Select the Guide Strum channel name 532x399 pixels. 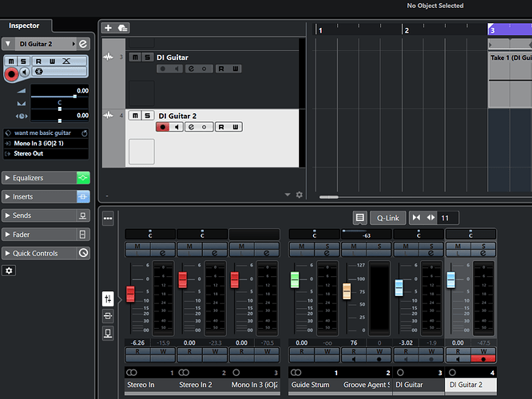[x=311, y=385]
